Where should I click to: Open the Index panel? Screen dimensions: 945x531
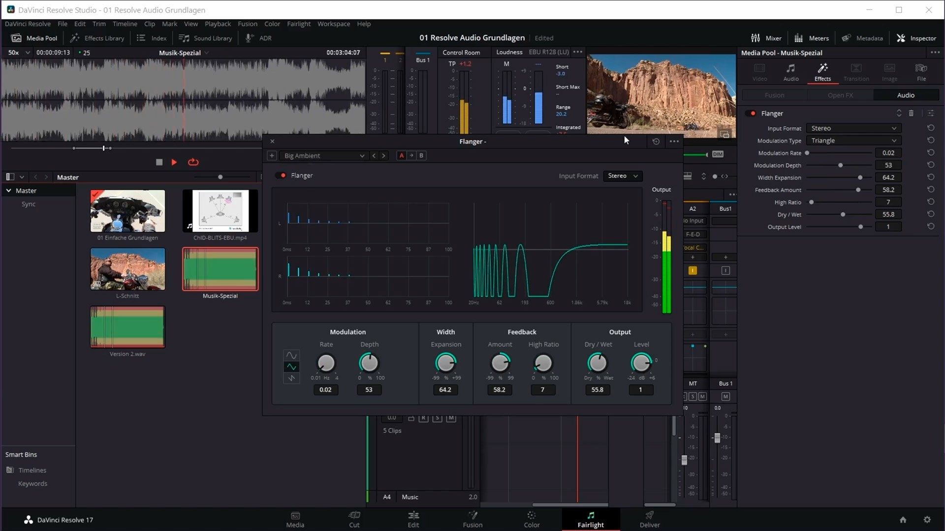(x=152, y=38)
